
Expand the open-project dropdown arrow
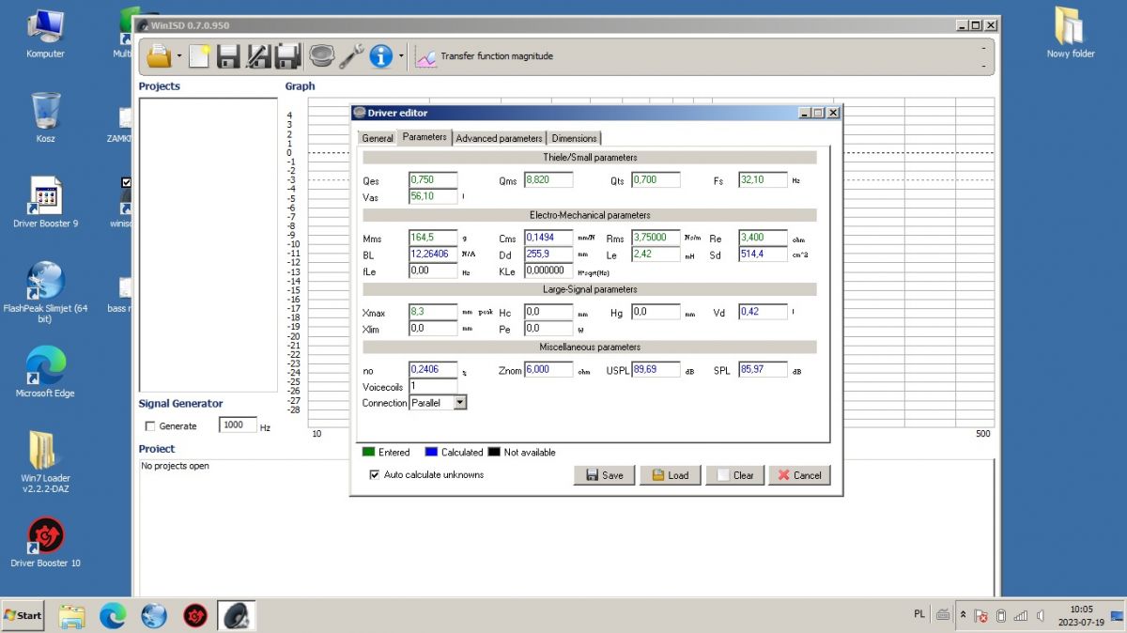179,56
